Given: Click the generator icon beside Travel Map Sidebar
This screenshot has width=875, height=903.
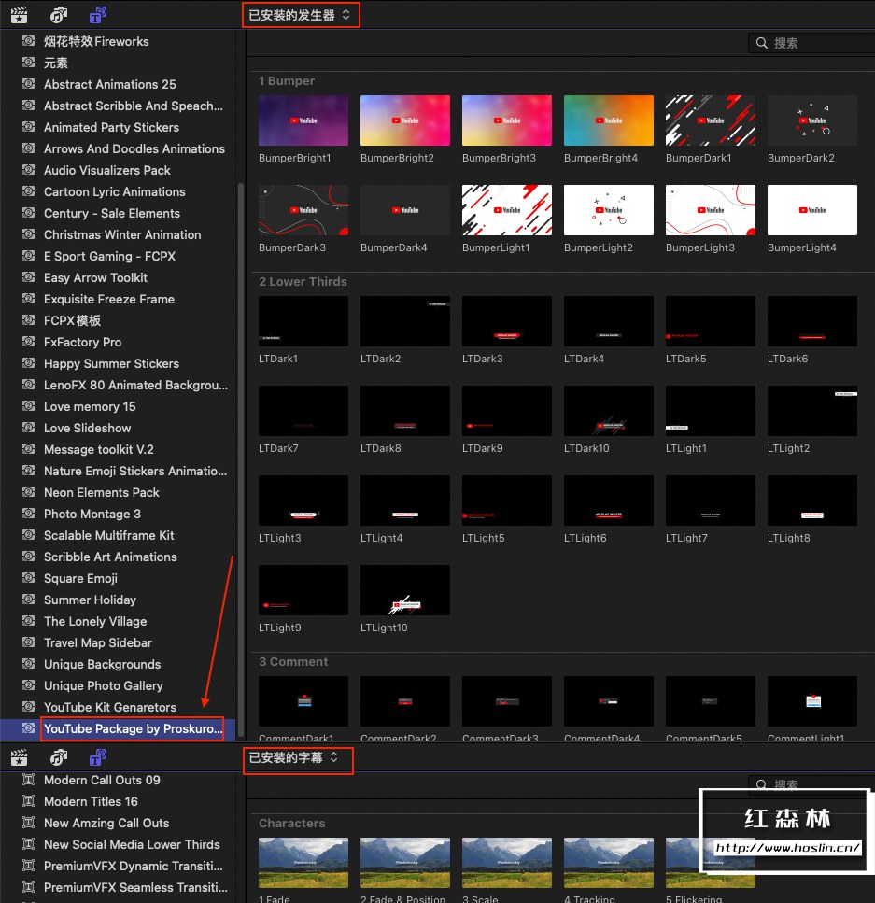Looking at the screenshot, I should point(28,642).
